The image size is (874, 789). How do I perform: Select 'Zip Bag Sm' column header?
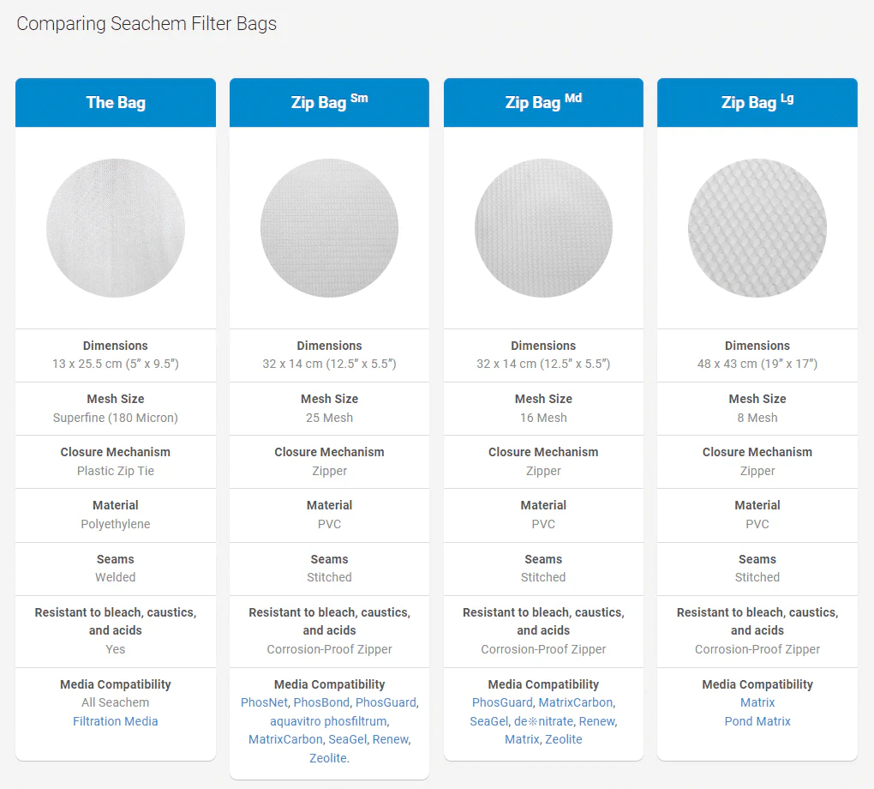coord(329,102)
